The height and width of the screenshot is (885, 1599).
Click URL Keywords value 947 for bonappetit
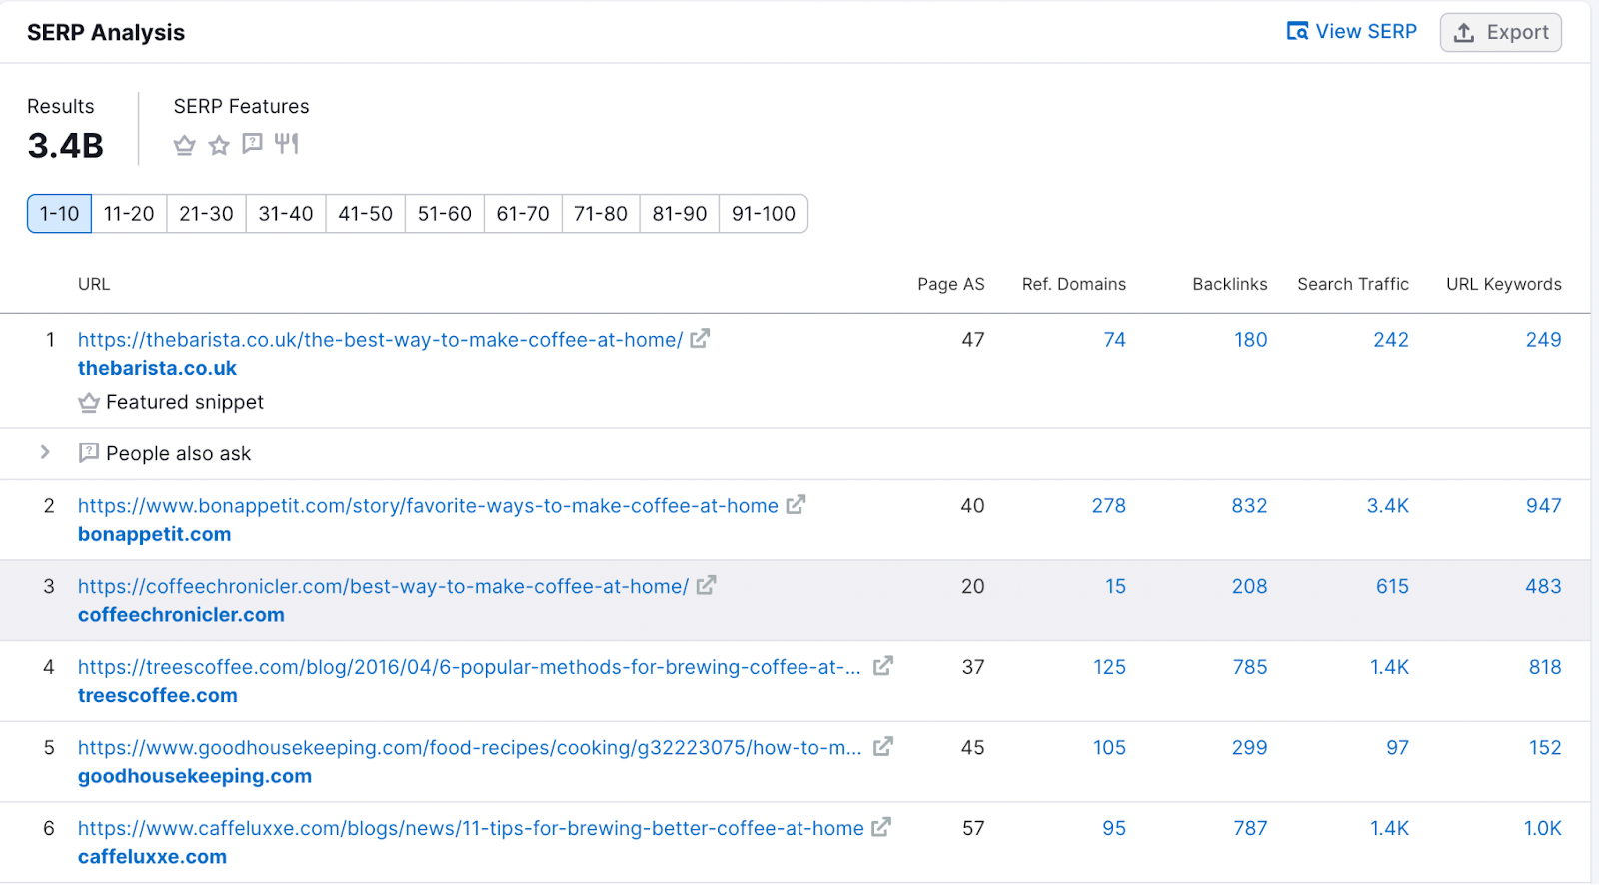[x=1543, y=506]
